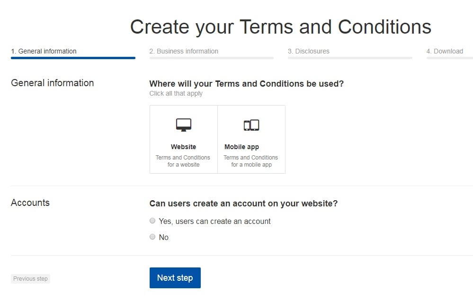
Task: Click the gray progress bar under Disclosures
Action: click(x=350, y=58)
